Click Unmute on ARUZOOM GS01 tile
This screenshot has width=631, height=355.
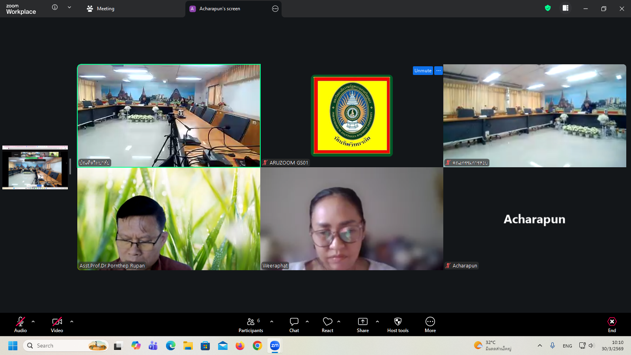pos(423,71)
